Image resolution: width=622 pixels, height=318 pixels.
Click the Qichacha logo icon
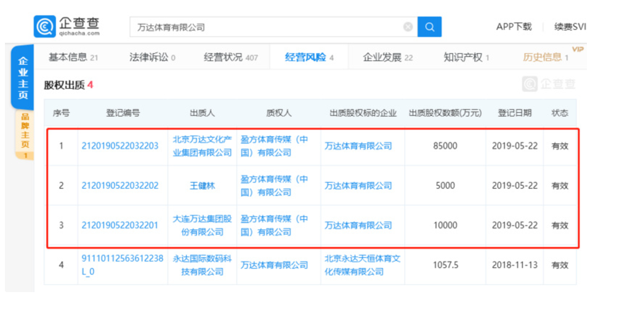(x=45, y=26)
